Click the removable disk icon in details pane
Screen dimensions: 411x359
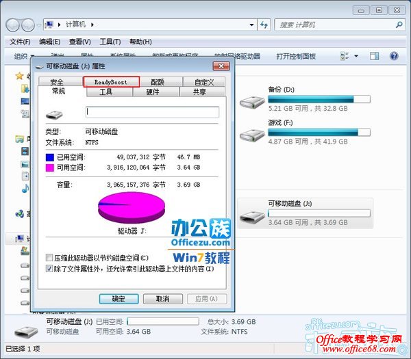[x=26, y=331]
